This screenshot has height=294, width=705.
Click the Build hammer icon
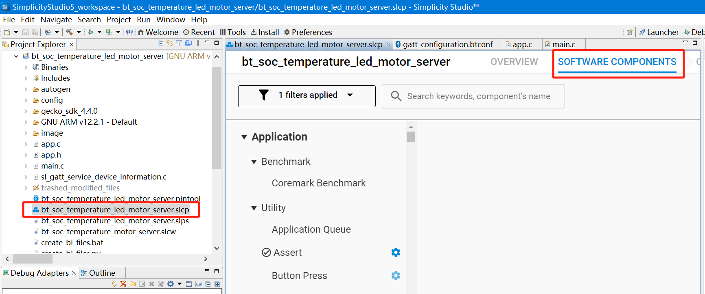(x=70, y=32)
